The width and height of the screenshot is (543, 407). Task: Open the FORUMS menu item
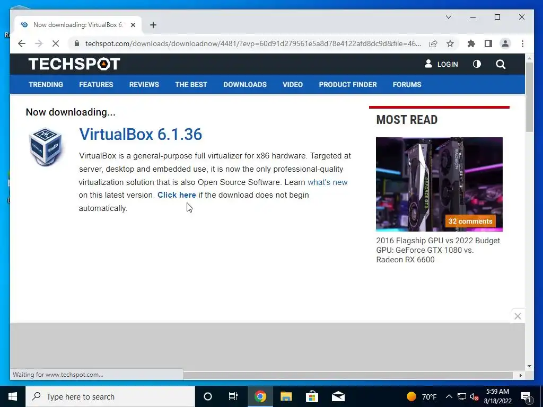point(407,84)
